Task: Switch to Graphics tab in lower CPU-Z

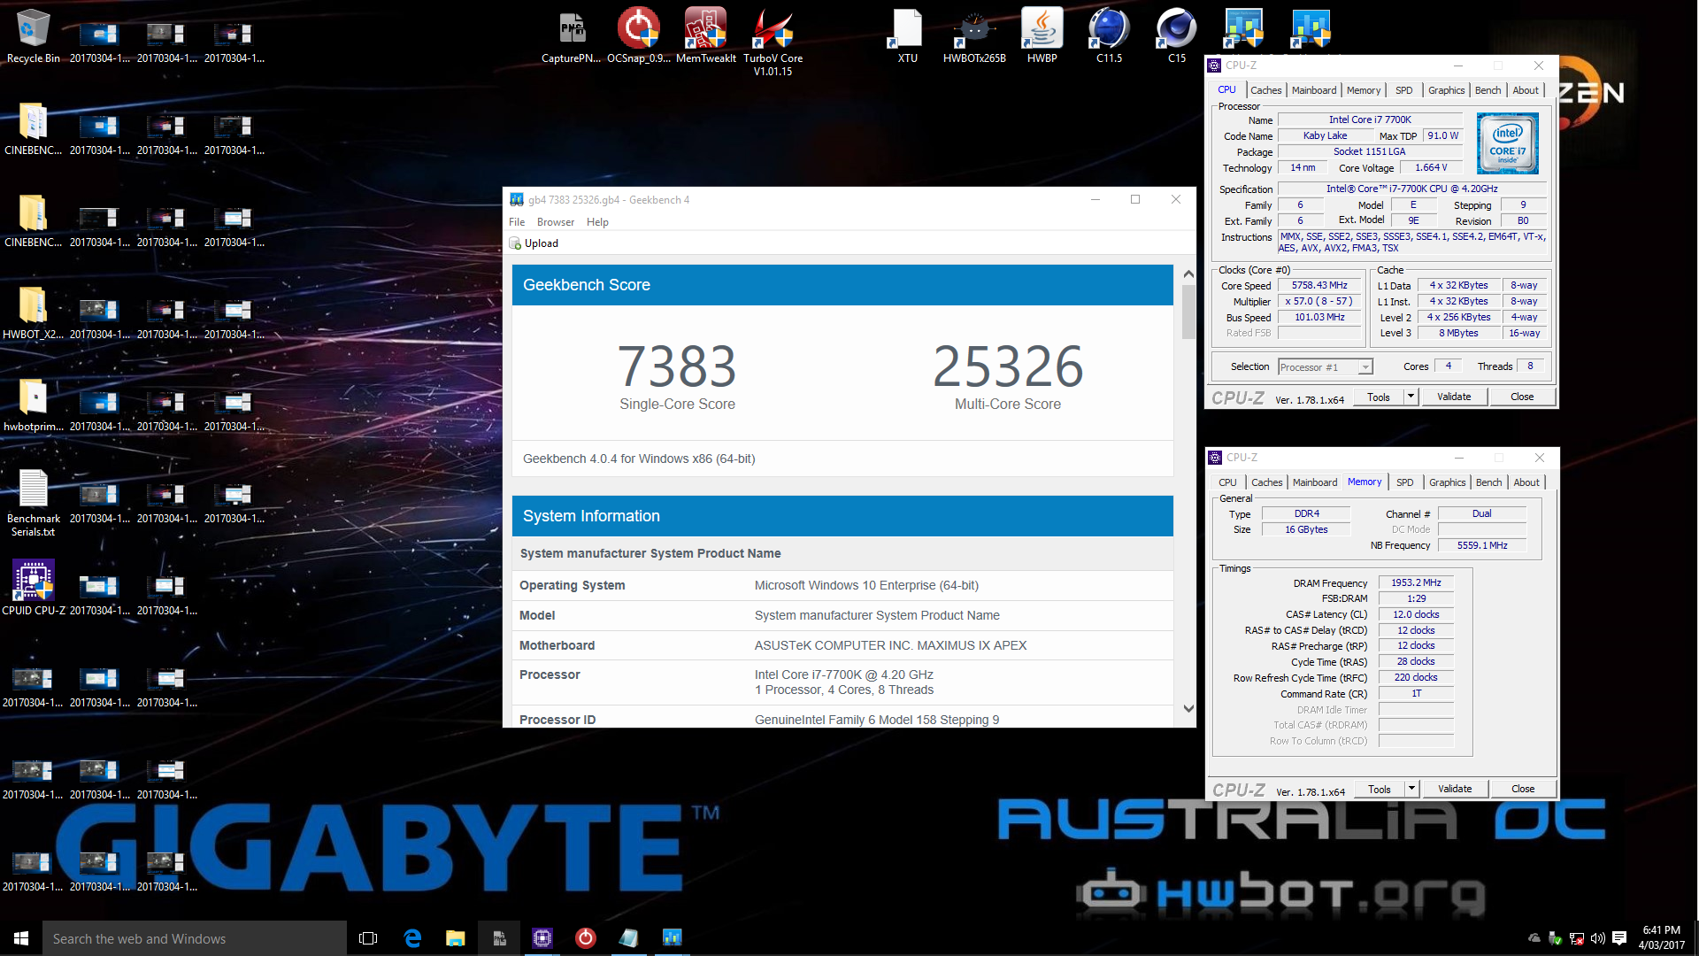Action: tap(1447, 482)
